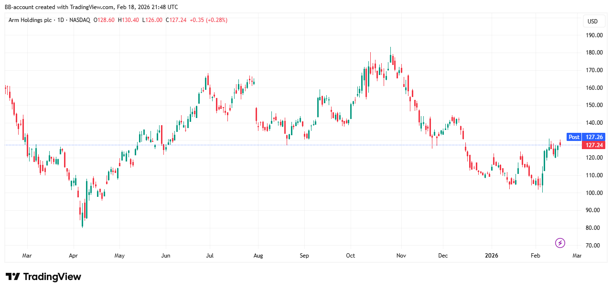
Task: Select the 2026 year marker on time axis
Action: 491,256
